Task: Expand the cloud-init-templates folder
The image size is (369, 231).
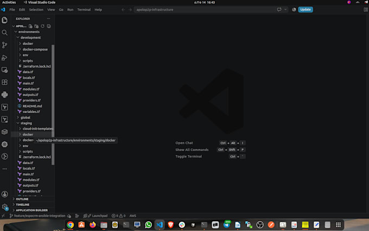Action: click(37, 129)
